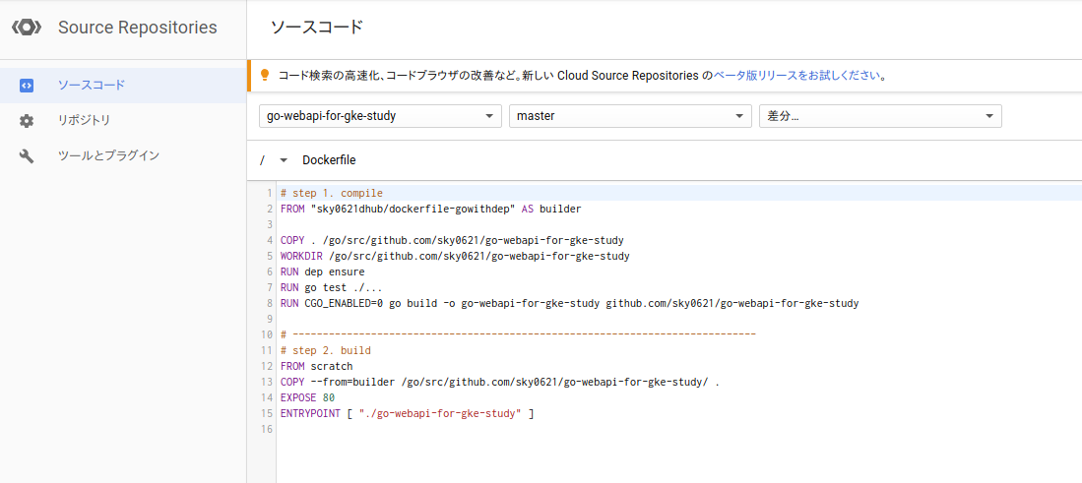Screen dimensions: 1082x483
Task: Open the go-webapi-for-gke-study repository dropdown
Action: pyautogui.click(x=380, y=116)
